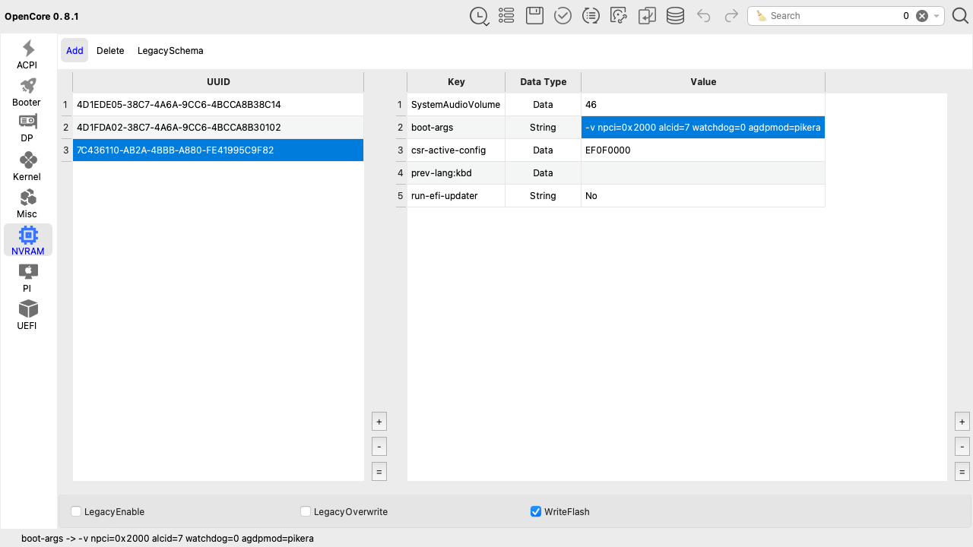Open the ACPI section in the sidebar

click(x=27, y=55)
